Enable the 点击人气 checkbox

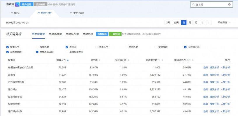coord(96,47)
